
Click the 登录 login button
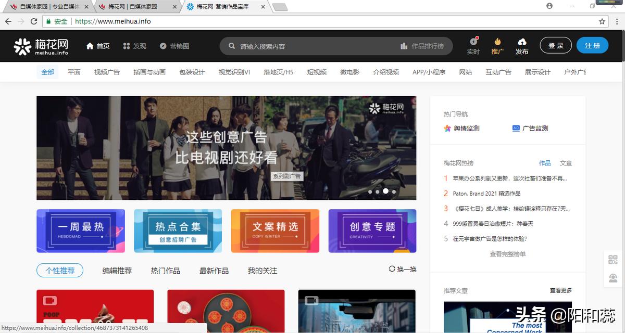[x=556, y=45]
